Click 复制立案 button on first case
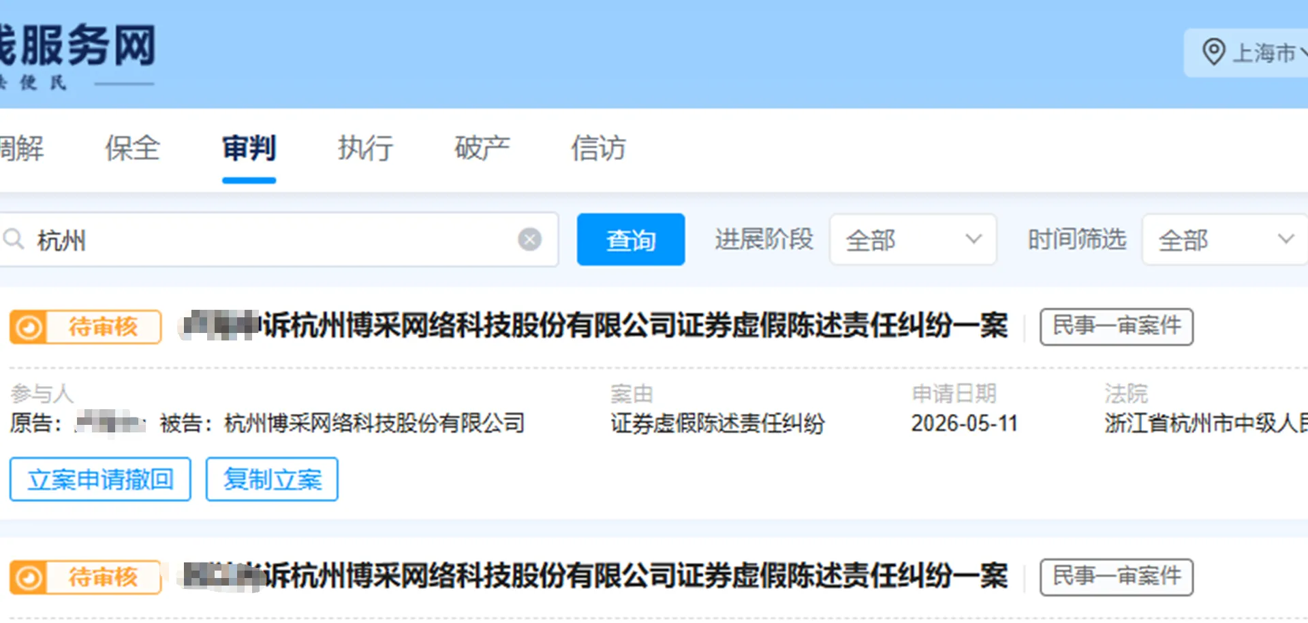Viewport: 1308px width, 623px height. [x=272, y=480]
